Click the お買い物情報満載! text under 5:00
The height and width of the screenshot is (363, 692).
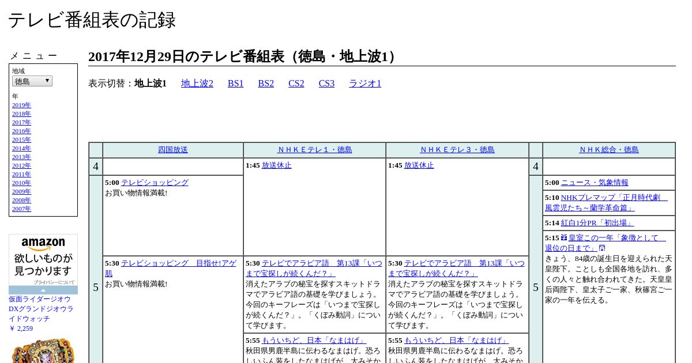(136, 193)
